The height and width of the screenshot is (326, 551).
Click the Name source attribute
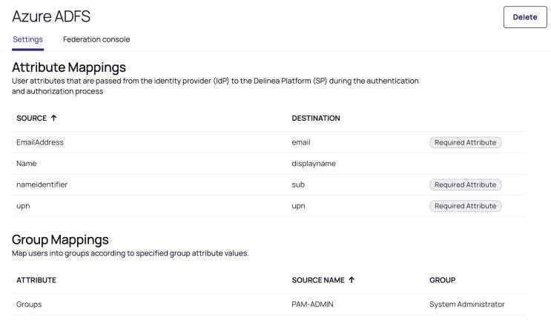click(27, 163)
